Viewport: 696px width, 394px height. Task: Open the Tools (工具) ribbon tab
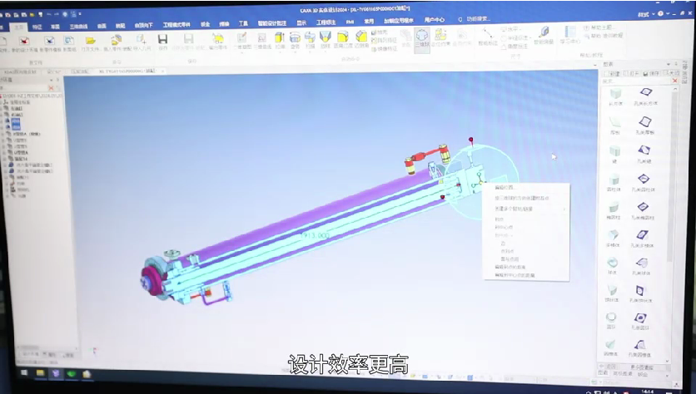tap(243, 24)
